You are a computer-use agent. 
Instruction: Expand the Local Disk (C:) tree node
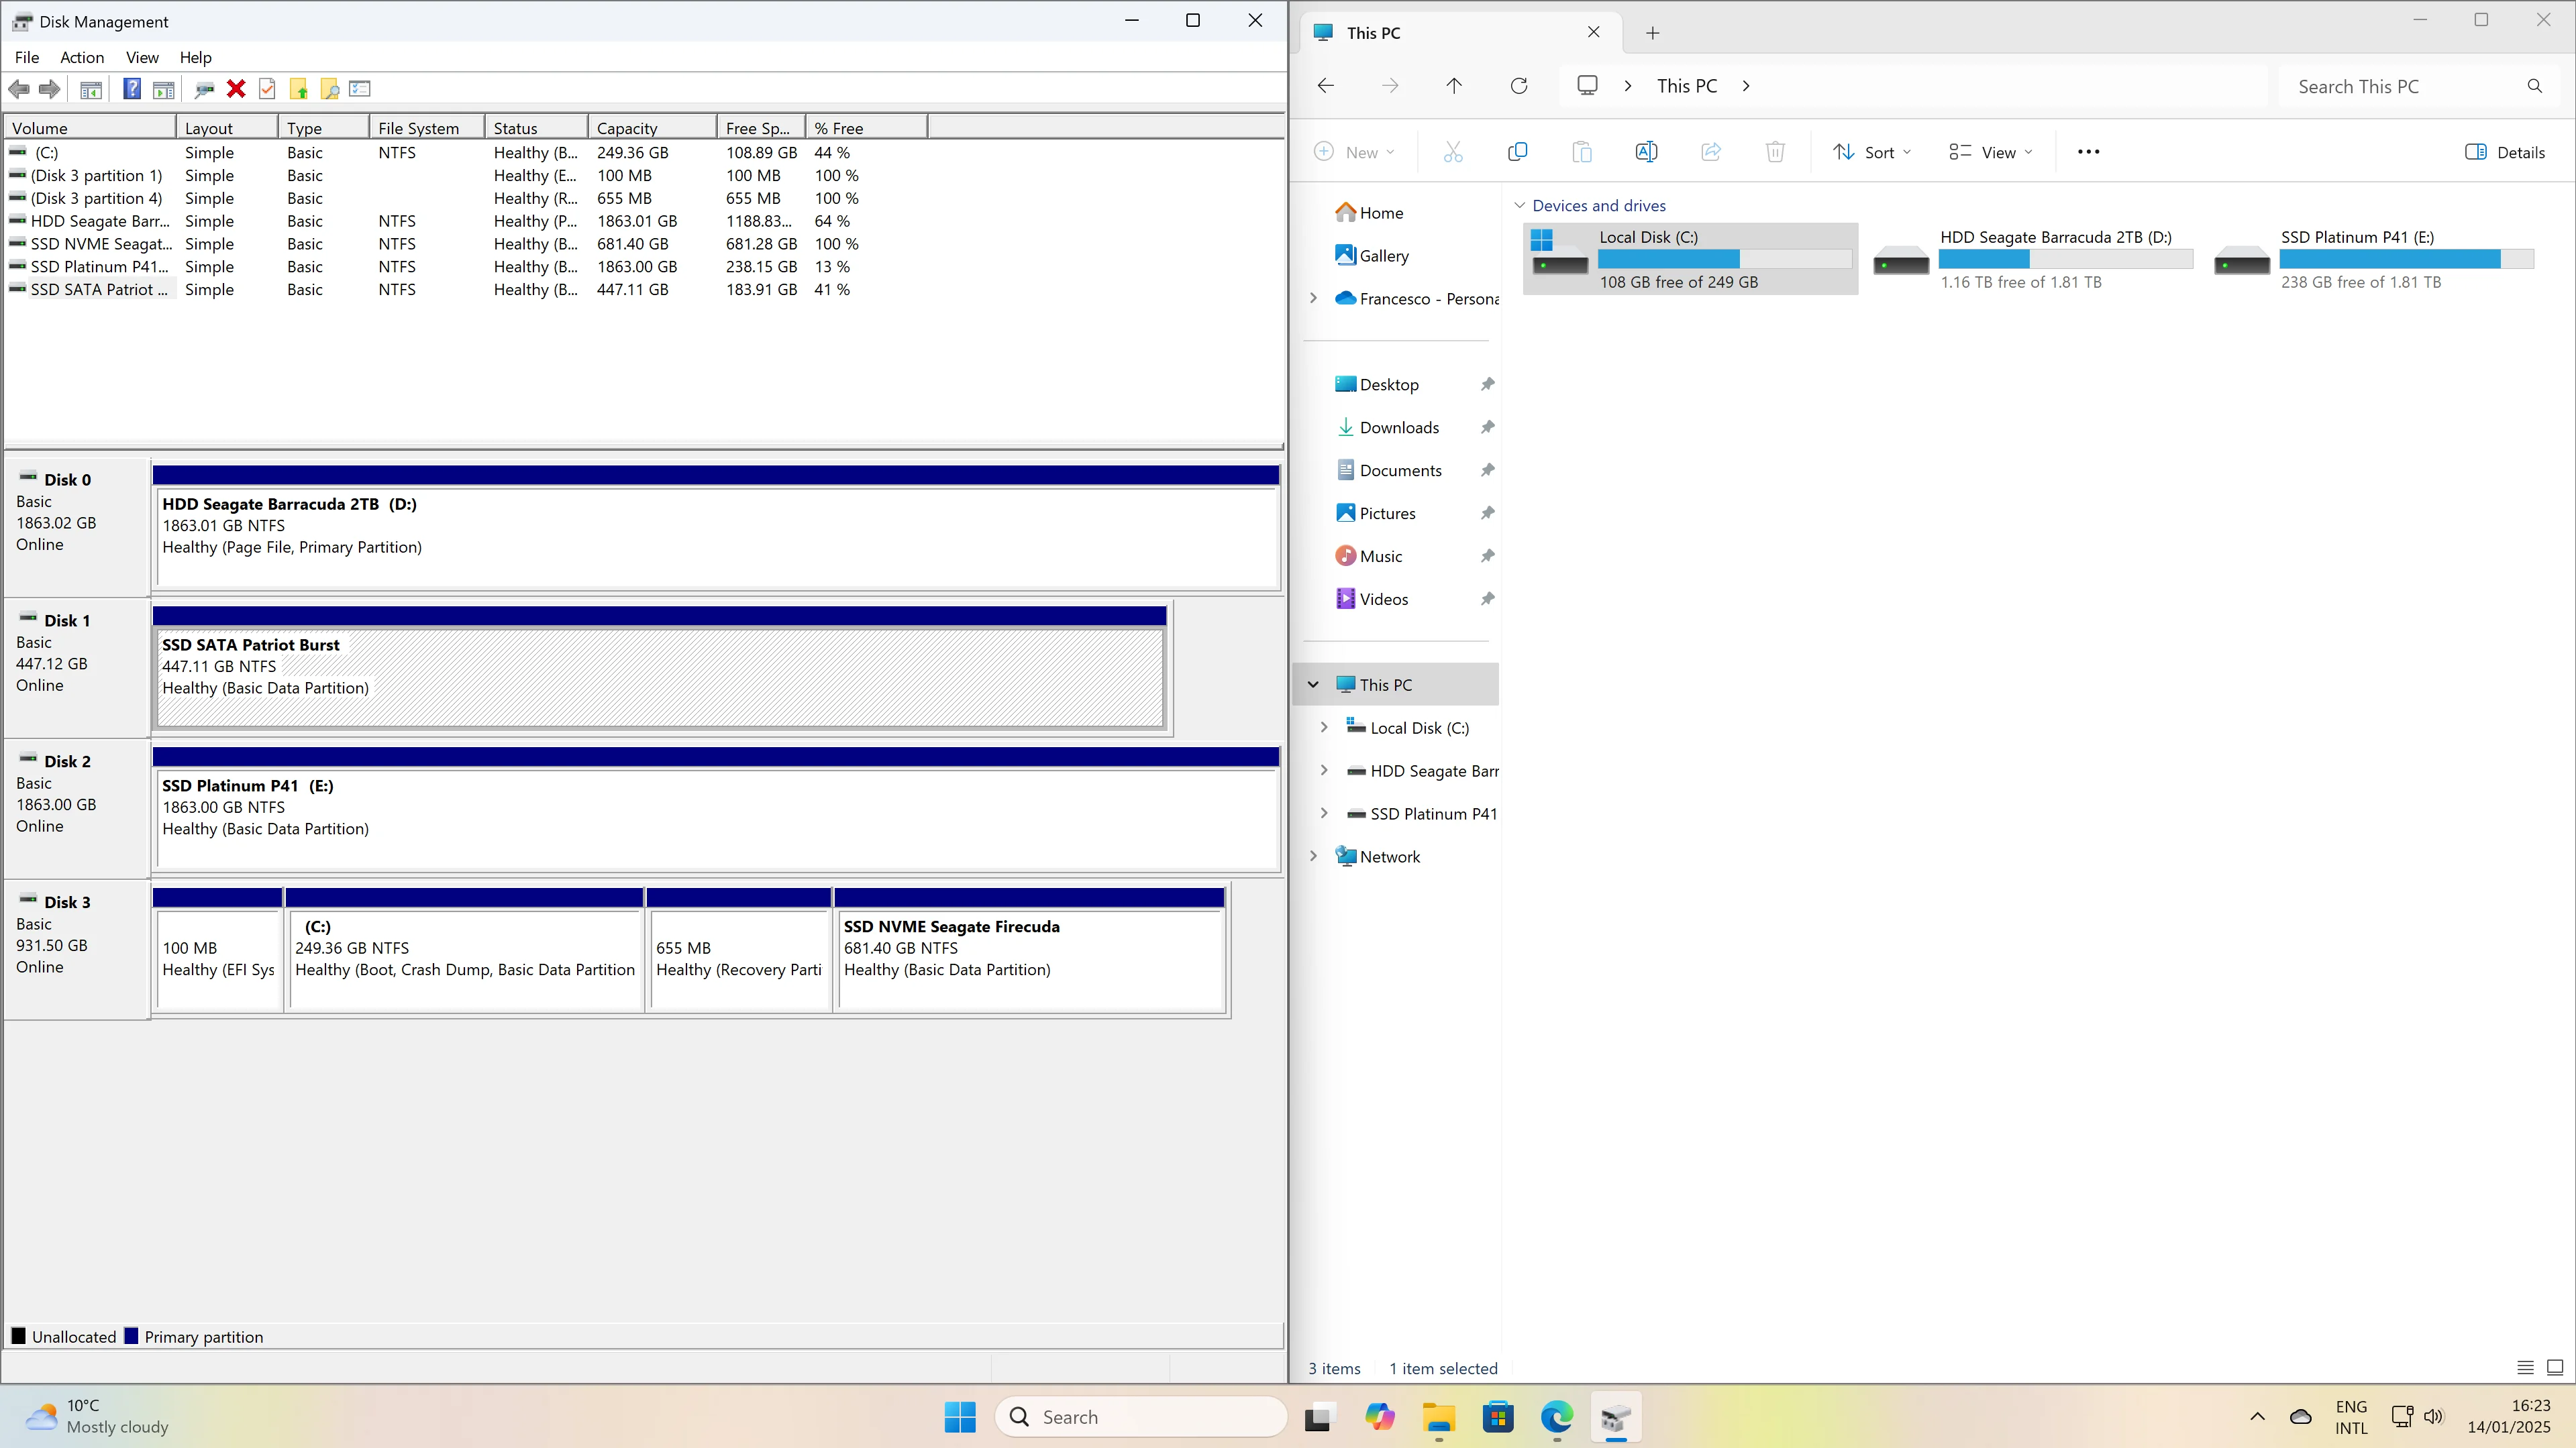[1324, 728]
